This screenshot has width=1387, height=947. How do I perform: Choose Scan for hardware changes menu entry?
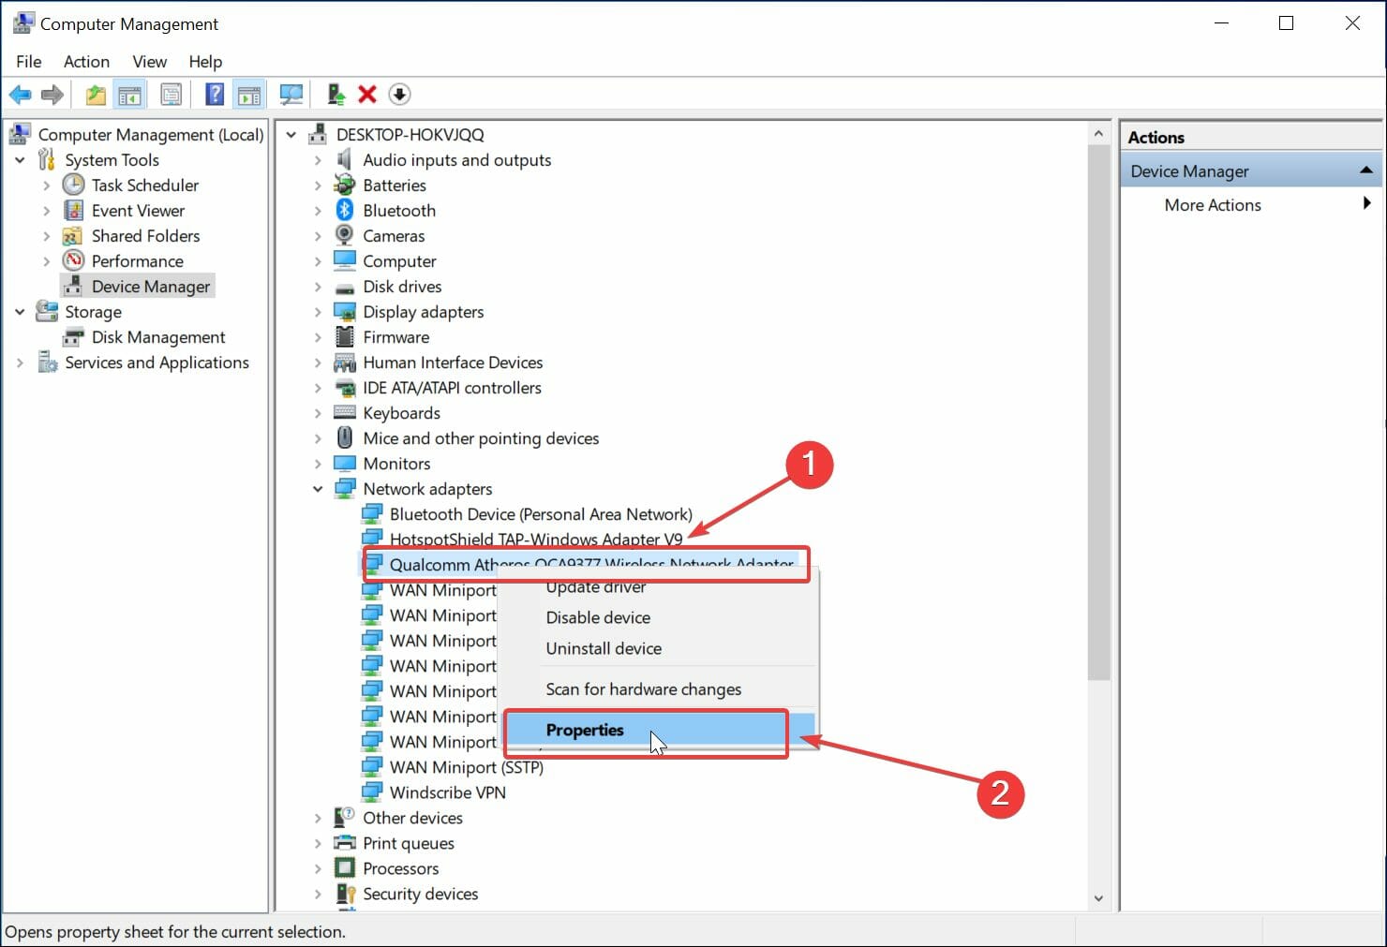644,689
